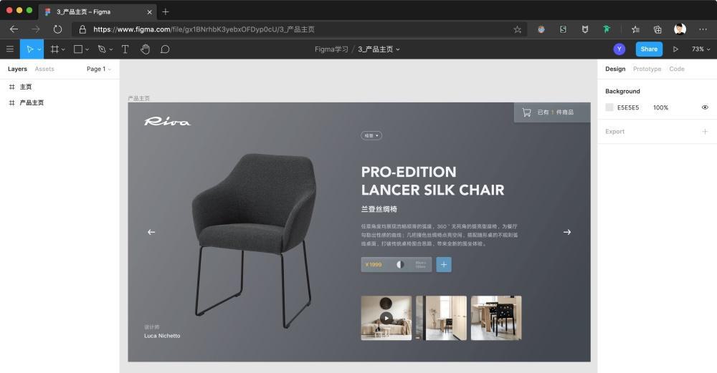The width and height of the screenshot is (717, 373).
Task: Enable the Comment tool
Action: pos(165,49)
